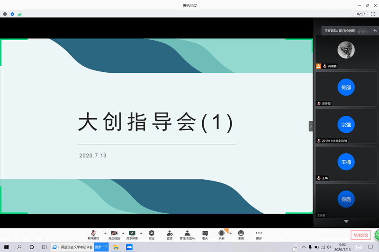Select the 宗强 participant video tile
This screenshot has width=379, height=252.
346,126
